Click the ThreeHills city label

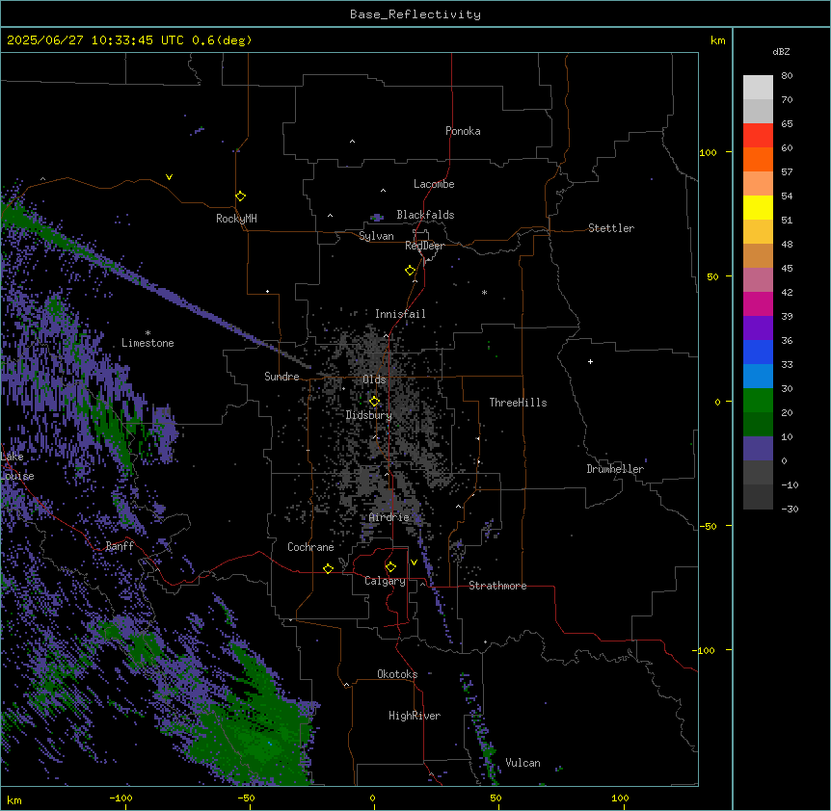click(x=518, y=403)
